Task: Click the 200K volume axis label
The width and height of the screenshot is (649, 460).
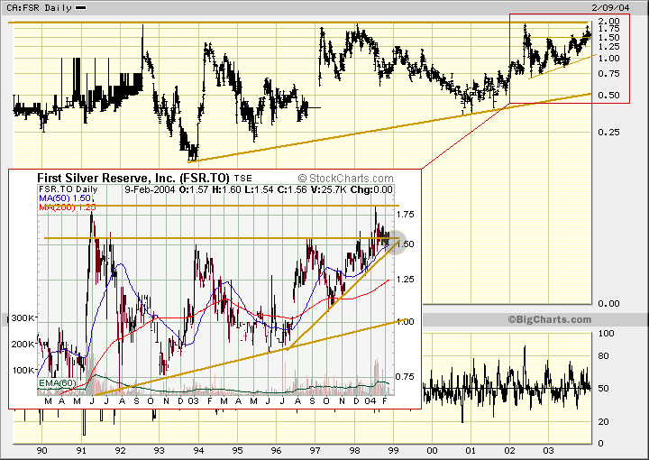Action: (x=23, y=344)
